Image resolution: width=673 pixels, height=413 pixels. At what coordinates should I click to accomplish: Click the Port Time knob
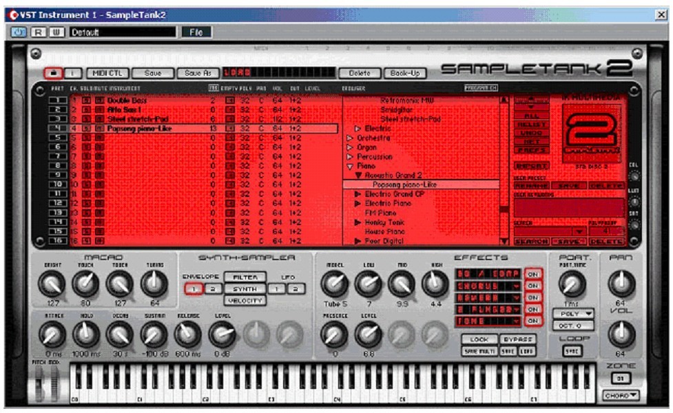pyautogui.click(x=571, y=283)
